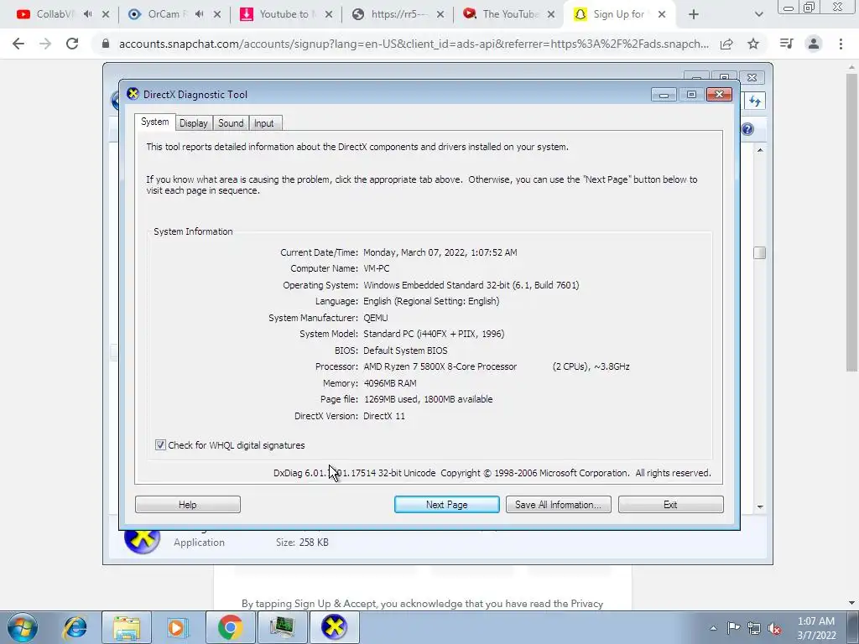Viewport: 859px width, 644px height.
Task: Click the Explorer window scrollbar thumb
Action: click(x=759, y=253)
